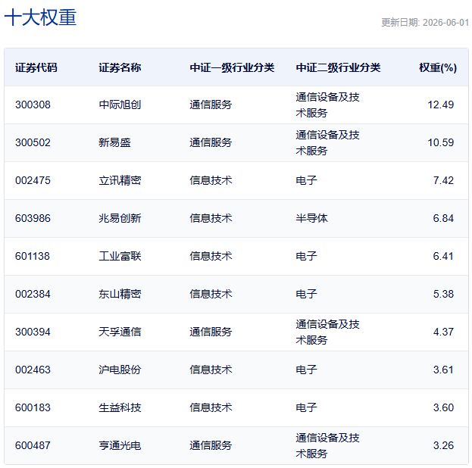Click 信息技术 in the 沪电股份 row

tap(211, 370)
